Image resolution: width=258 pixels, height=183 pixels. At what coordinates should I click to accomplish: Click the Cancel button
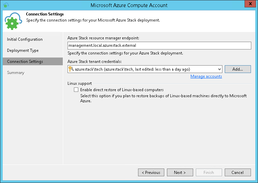(238, 173)
